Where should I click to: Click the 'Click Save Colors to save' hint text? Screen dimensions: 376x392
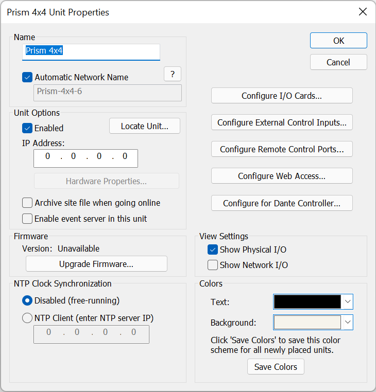coord(276,345)
